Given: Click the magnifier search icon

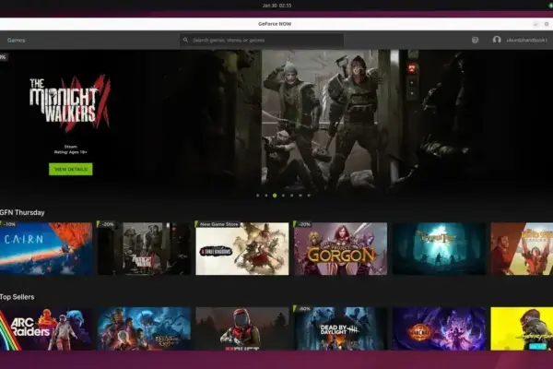Looking at the screenshot, I should click(185, 41).
